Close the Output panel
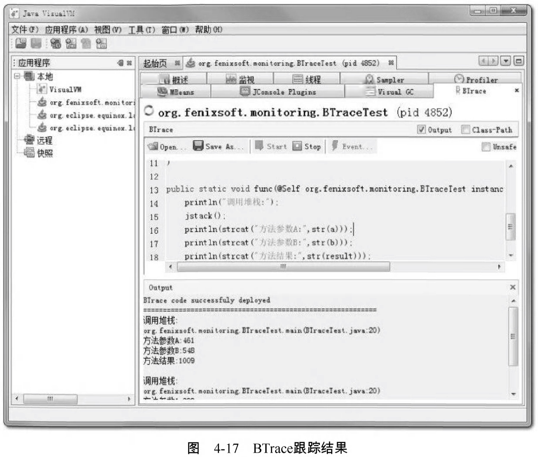Screen dimensions: 538x457 [x=513, y=287]
